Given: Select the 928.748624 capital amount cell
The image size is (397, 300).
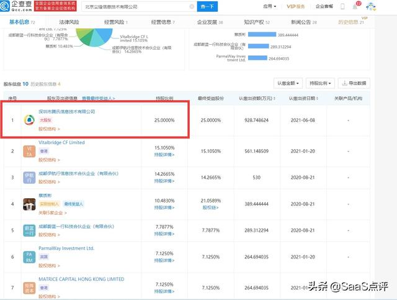Looking at the screenshot, I should click(256, 120).
